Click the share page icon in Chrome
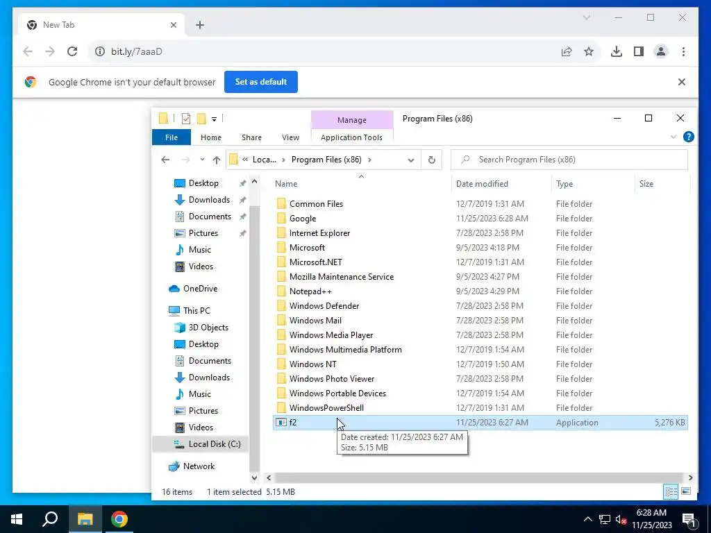 click(x=567, y=51)
